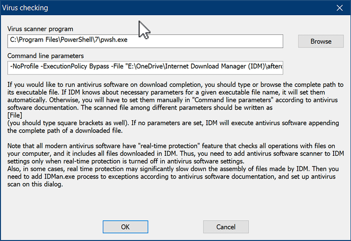The height and width of the screenshot is (241, 351).
Task: Click inside the Command line parameters field
Action: click(x=145, y=67)
